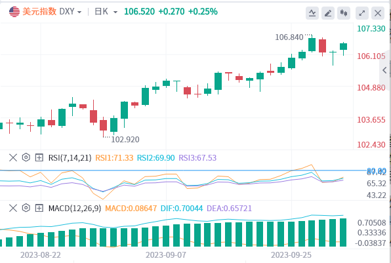Open the indicator line chart tool
The image size is (391, 263).
312,13
